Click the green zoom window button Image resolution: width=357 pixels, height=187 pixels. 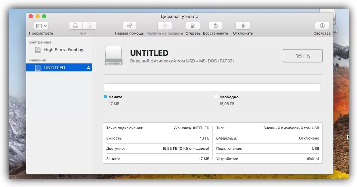click(x=44, y=16)
